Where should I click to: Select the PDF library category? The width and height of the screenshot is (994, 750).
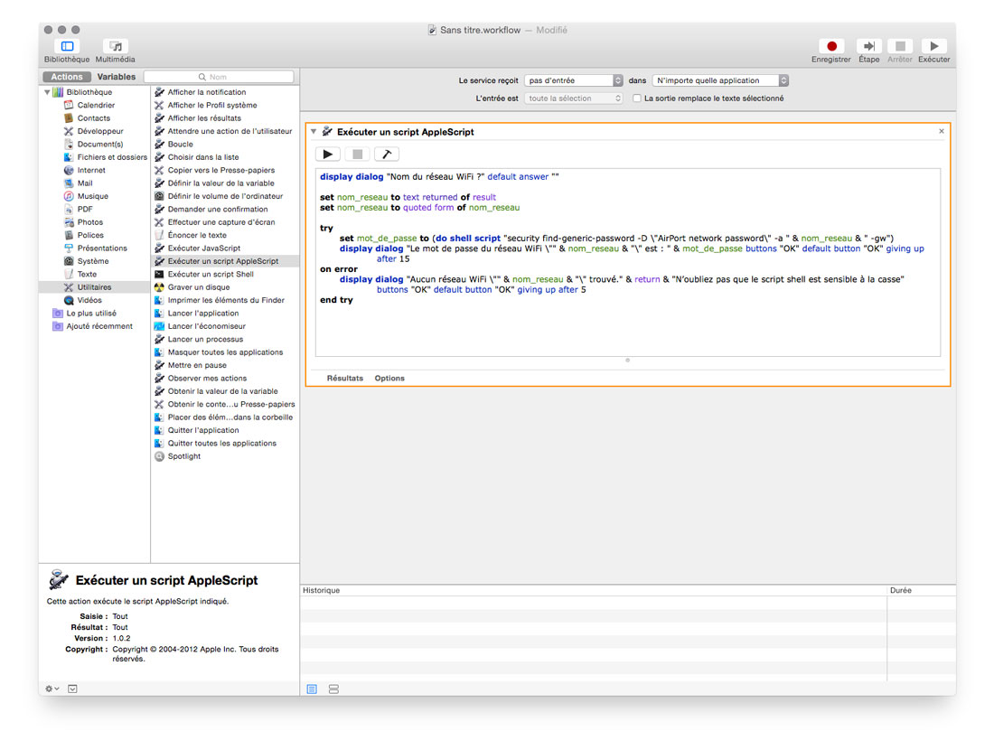click(85, 210)
